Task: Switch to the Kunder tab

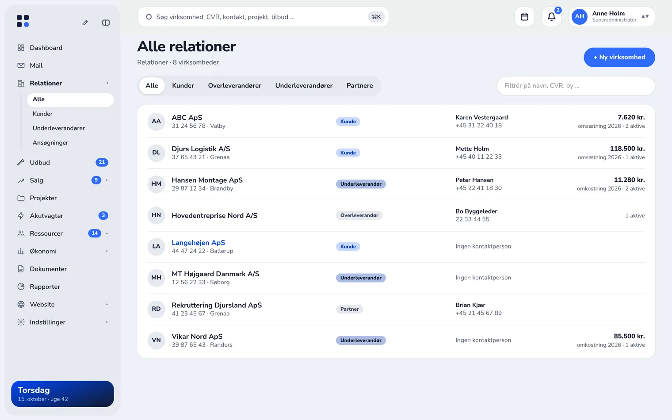Action: (183, 86)
